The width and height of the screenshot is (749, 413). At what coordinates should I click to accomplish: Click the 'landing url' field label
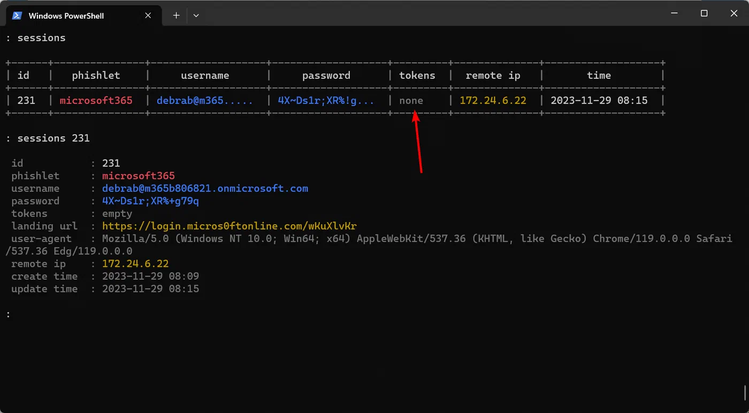[44, 226]
